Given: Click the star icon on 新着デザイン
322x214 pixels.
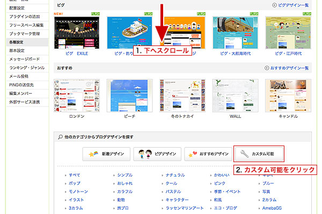Looking at the screenshot, I should pyautogui.click(x=93, y=154).
